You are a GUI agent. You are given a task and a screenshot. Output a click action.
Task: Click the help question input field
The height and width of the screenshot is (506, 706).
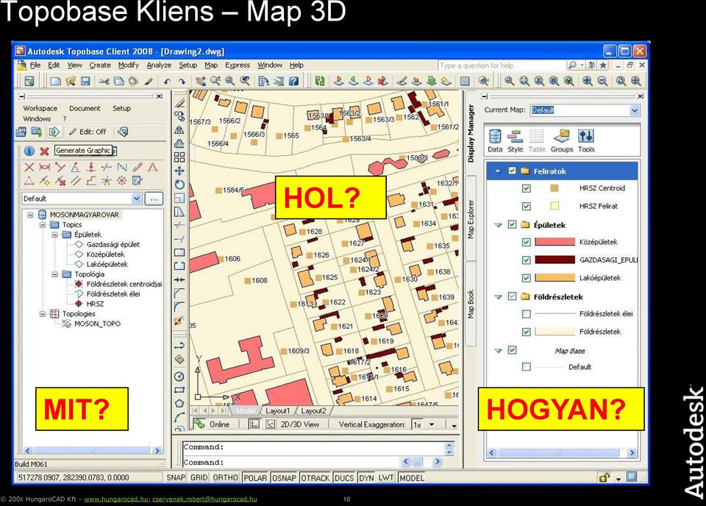(501, 65)
